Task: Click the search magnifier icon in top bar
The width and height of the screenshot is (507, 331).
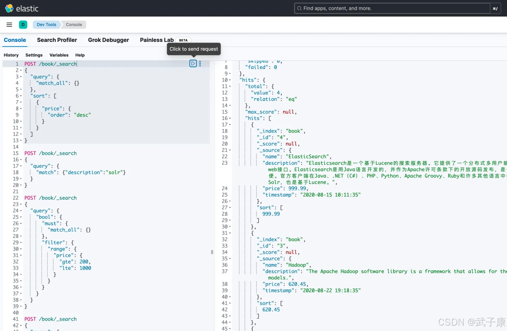Action: [x=299, y=8]
